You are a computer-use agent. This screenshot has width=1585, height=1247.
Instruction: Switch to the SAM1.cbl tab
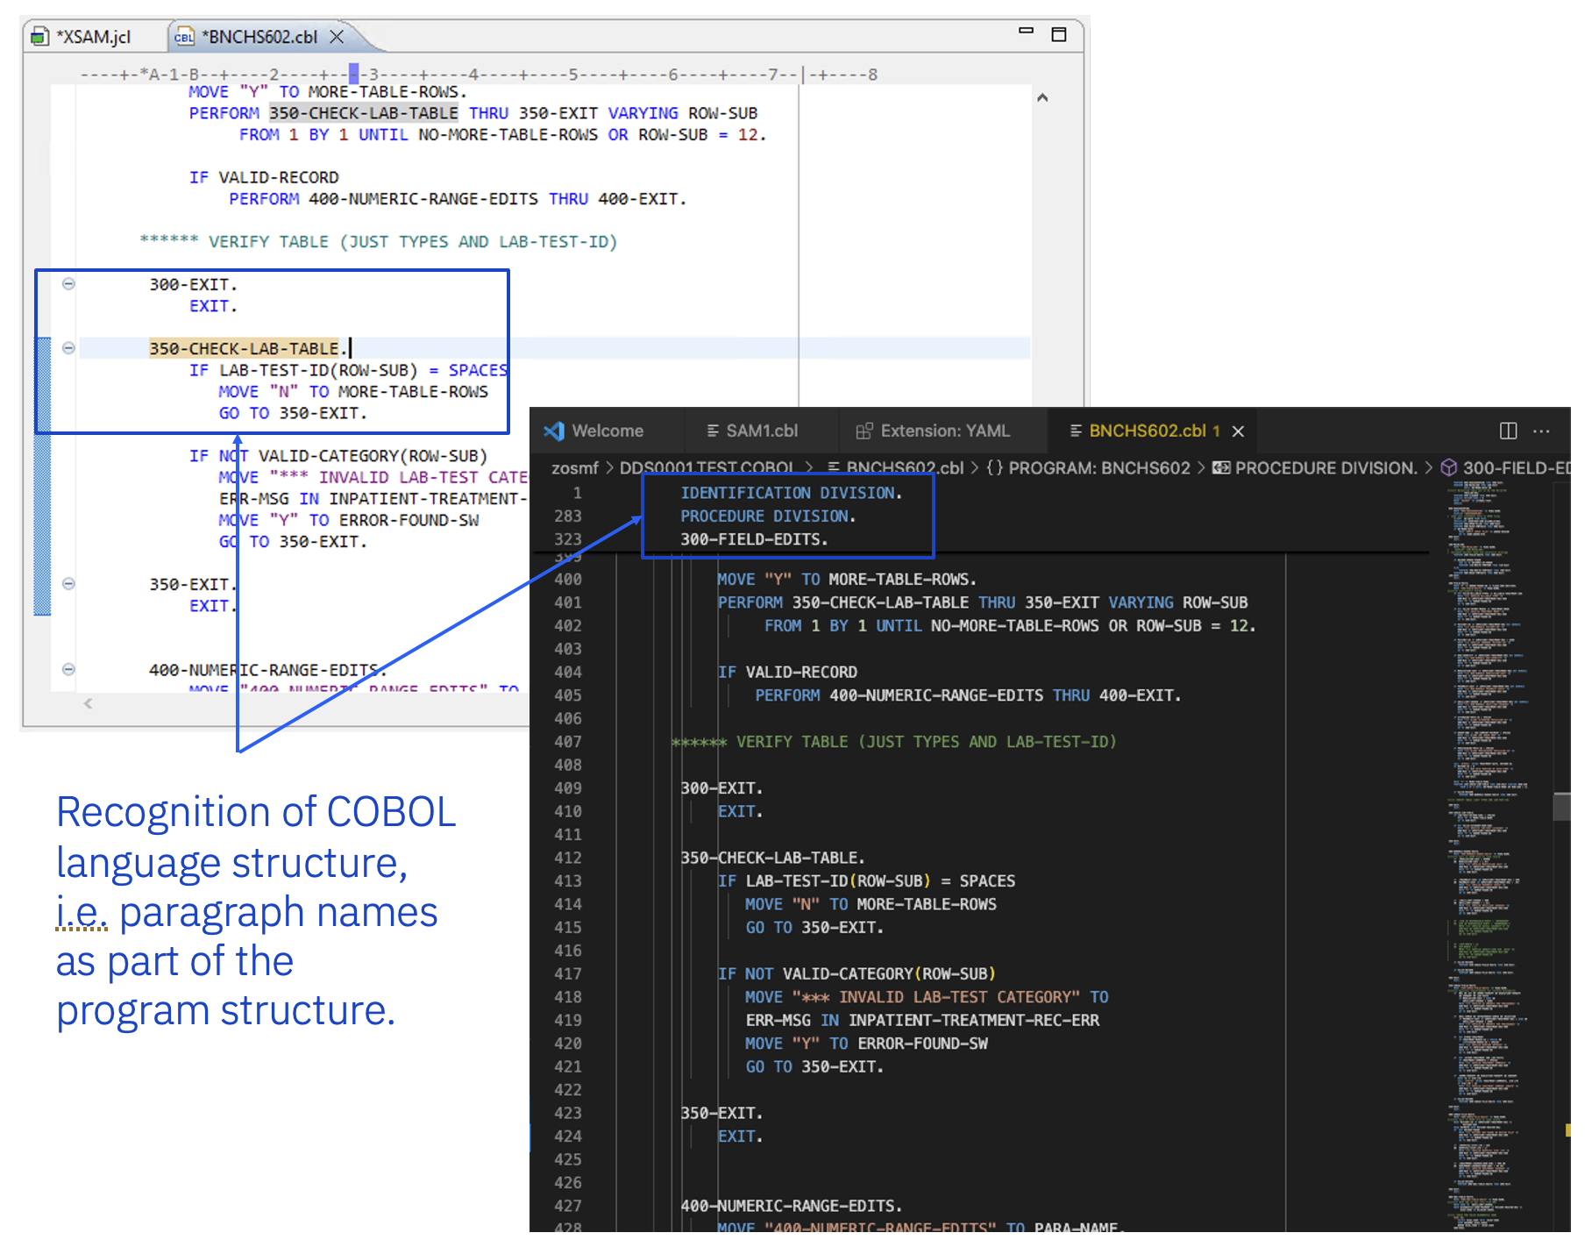pos(761,431)
